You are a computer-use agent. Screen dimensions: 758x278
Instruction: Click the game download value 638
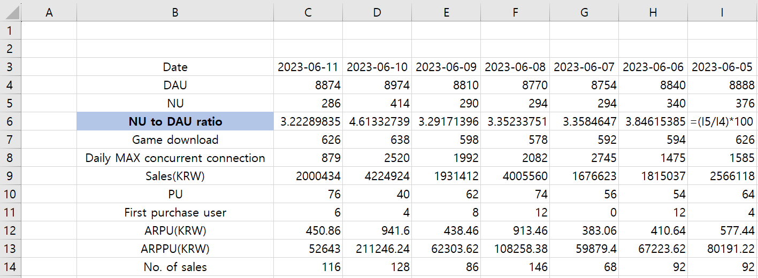(x=377, y=140)
